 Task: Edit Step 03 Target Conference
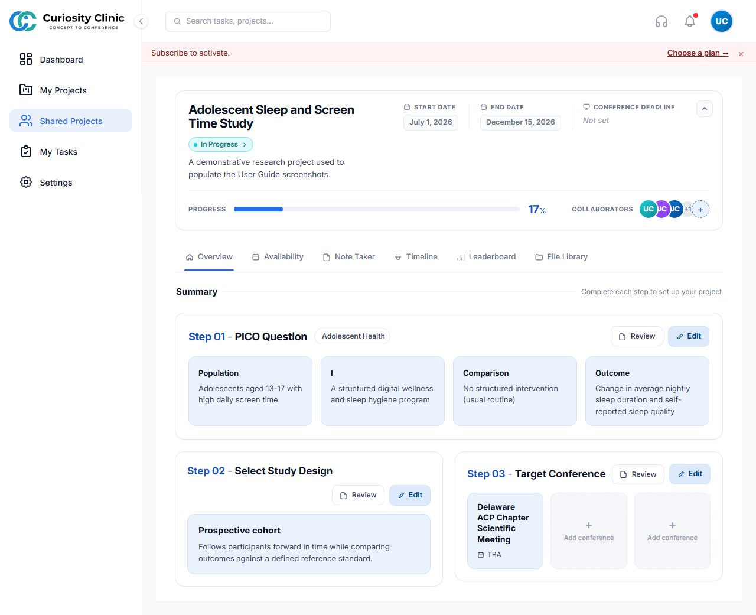click(690, 474)
